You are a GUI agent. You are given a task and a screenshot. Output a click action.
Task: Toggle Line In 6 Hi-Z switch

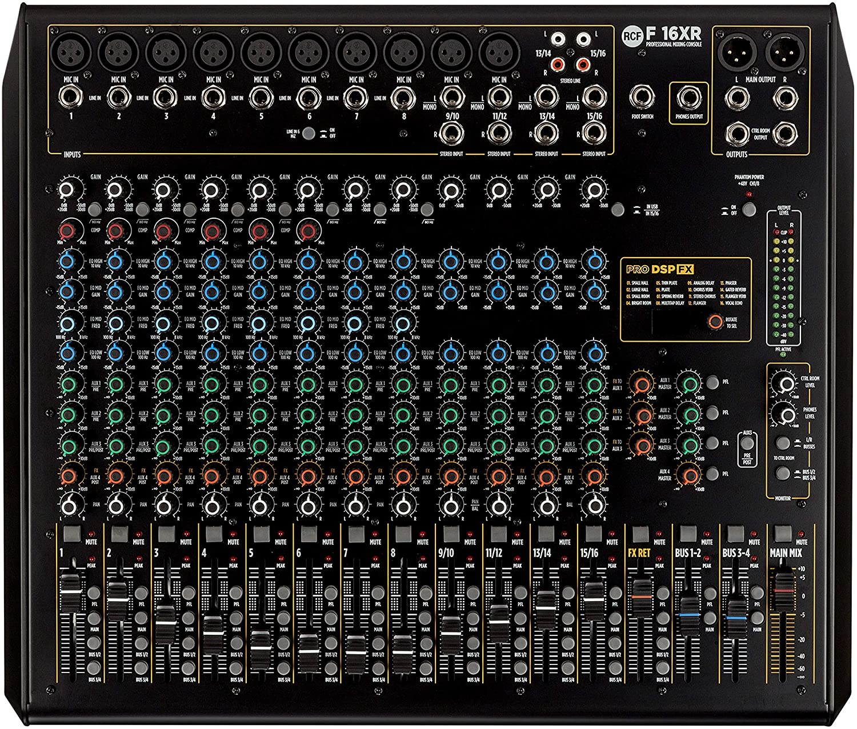coord(309,134)
